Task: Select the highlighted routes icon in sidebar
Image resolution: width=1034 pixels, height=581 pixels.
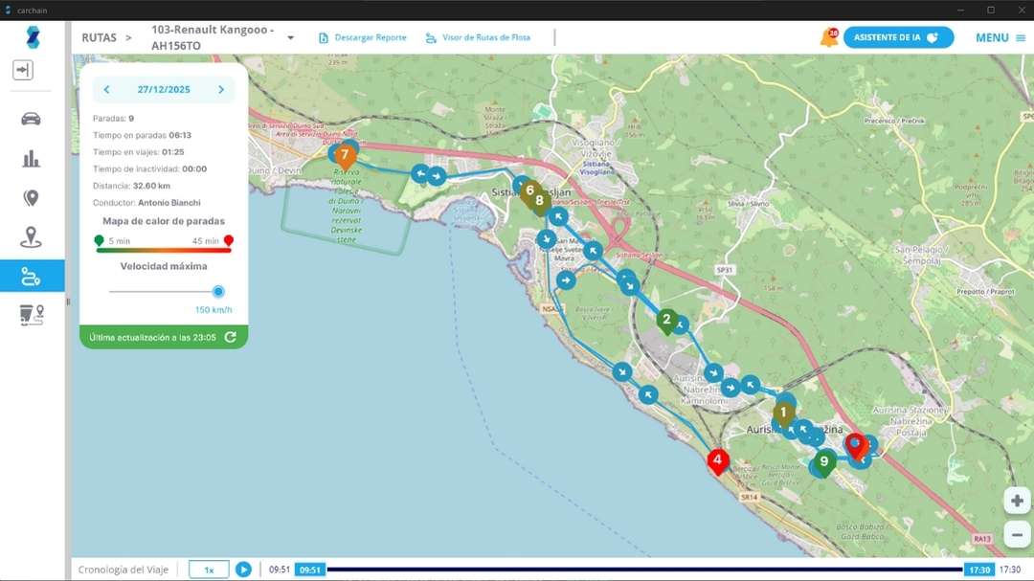Action: 32,276
